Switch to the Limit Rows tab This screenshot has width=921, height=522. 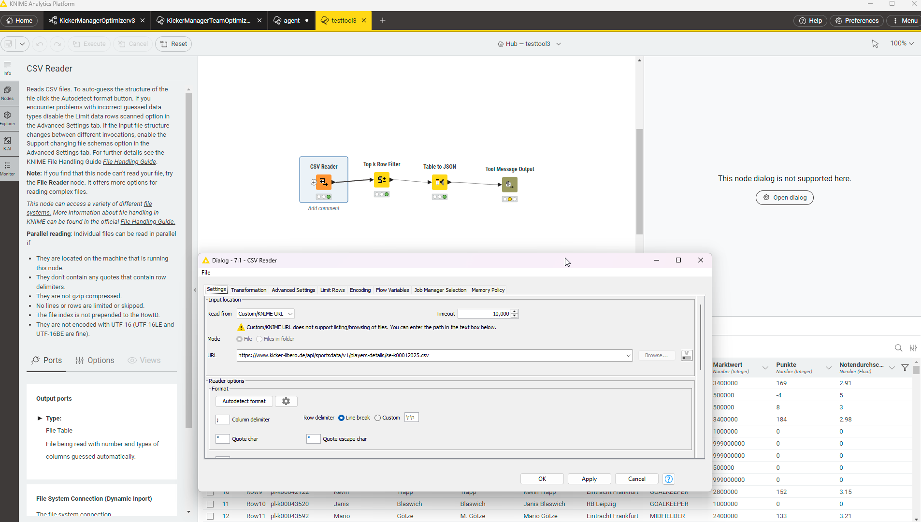(x=332, y=290)
